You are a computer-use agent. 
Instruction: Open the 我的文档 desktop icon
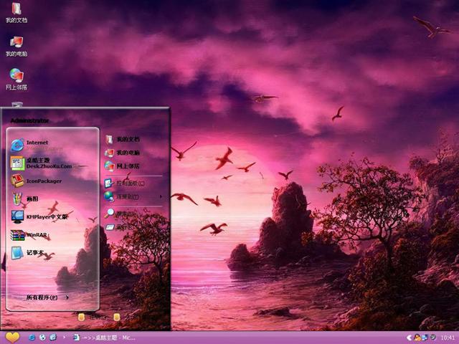(x=16, y=13)
